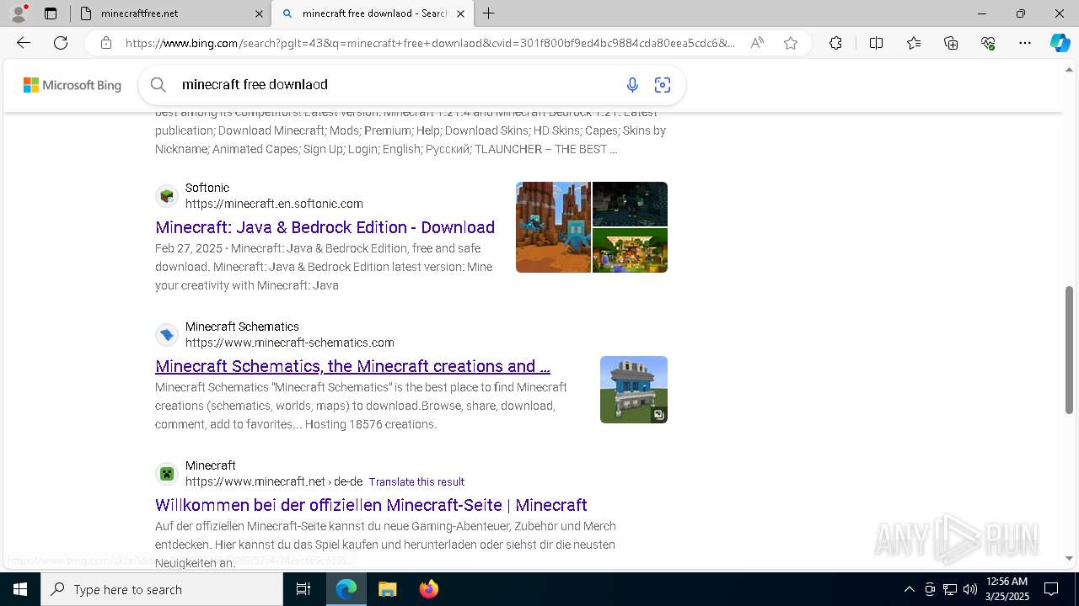
Task: Open the www.minecraft.net de-de URL
Action: coord(274,481)
